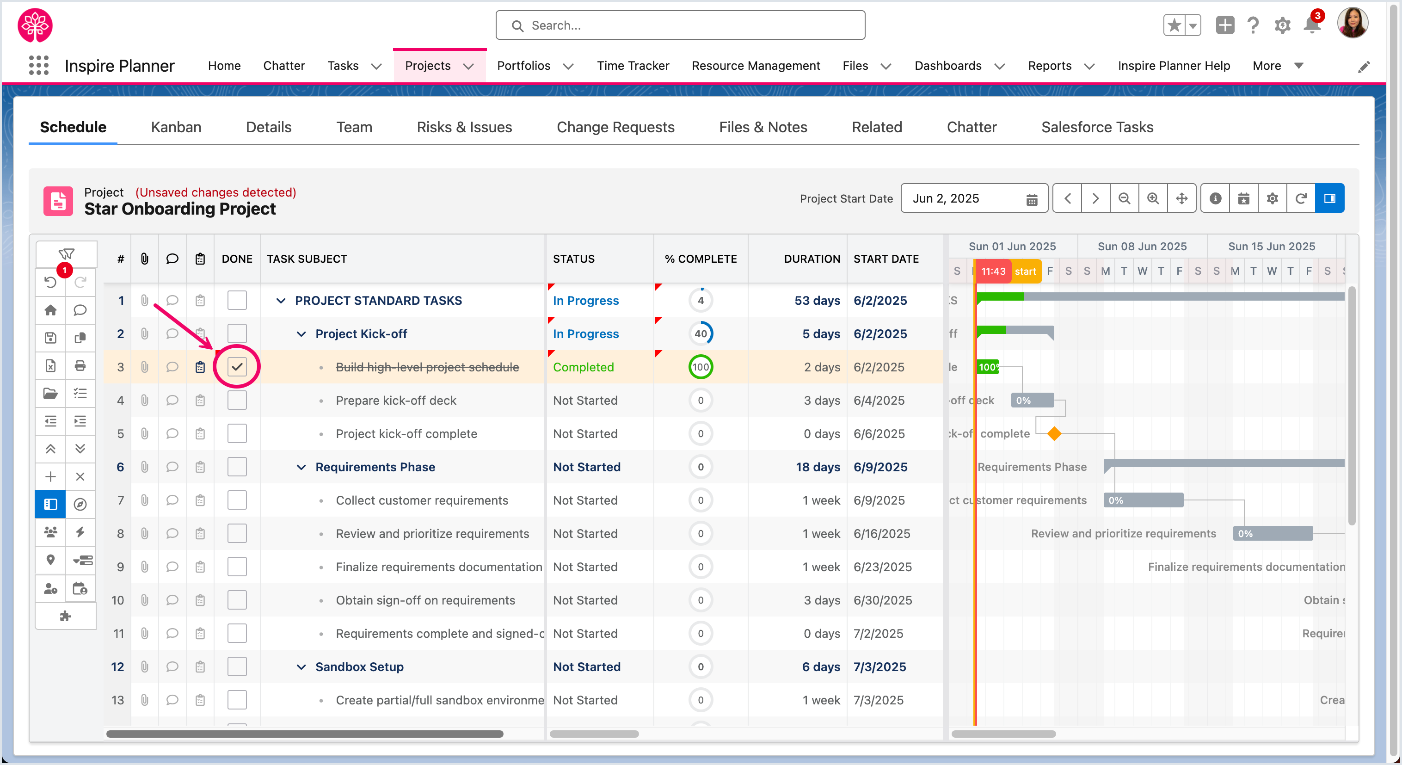Screen dimensions: 1402x765
Task: Click the undo icon
Action: click(50, 282)
